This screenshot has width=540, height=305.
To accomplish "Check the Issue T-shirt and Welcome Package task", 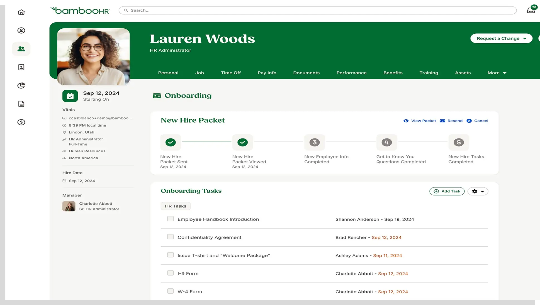I will pos(170,255).
